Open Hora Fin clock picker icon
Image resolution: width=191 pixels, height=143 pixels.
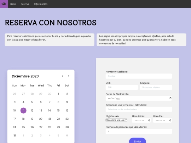[170, 120]
